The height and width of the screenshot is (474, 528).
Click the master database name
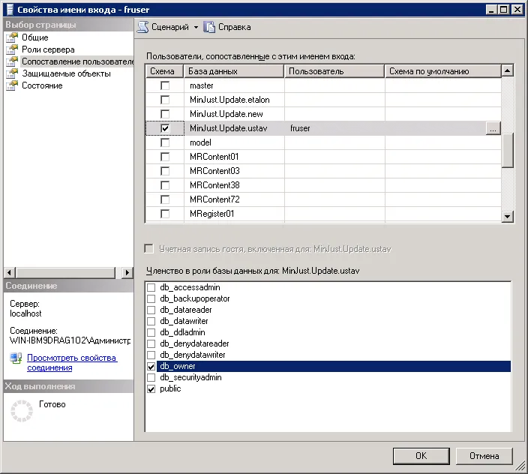[201, 85]
